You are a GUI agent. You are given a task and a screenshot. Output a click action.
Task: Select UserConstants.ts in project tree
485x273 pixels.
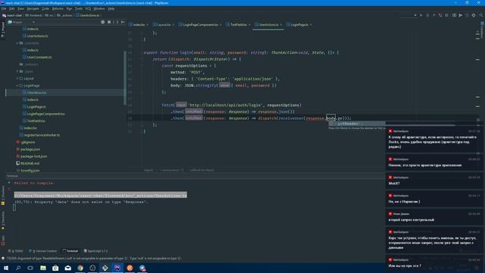(x=37, y=58)
